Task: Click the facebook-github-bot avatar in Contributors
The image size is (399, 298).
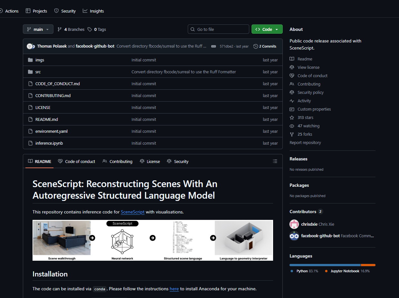Action: [294, 236]
